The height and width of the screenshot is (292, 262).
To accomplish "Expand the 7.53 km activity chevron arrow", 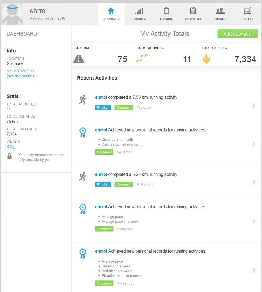I will tap(254, 106).
